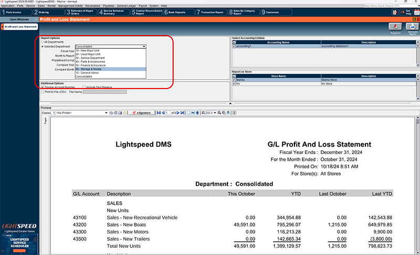Screen dimensions: 420x255
Task: Open the Payroll menu
Action: pyautogui.click(x=142, y=6)
